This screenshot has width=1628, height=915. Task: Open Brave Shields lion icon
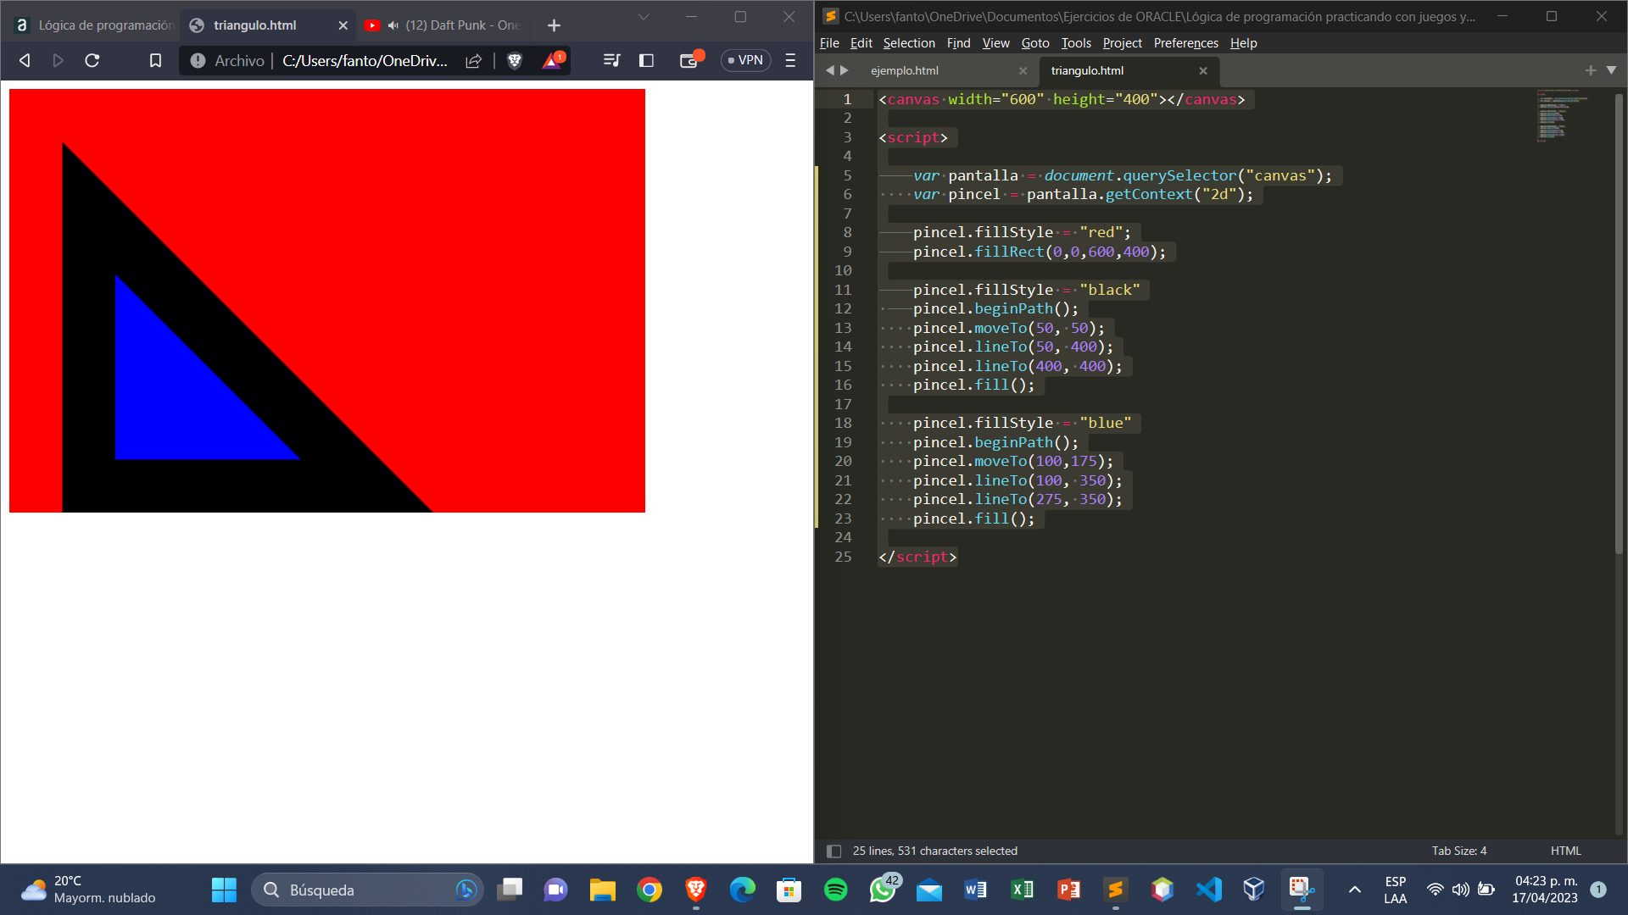click(x=514, y=60)
